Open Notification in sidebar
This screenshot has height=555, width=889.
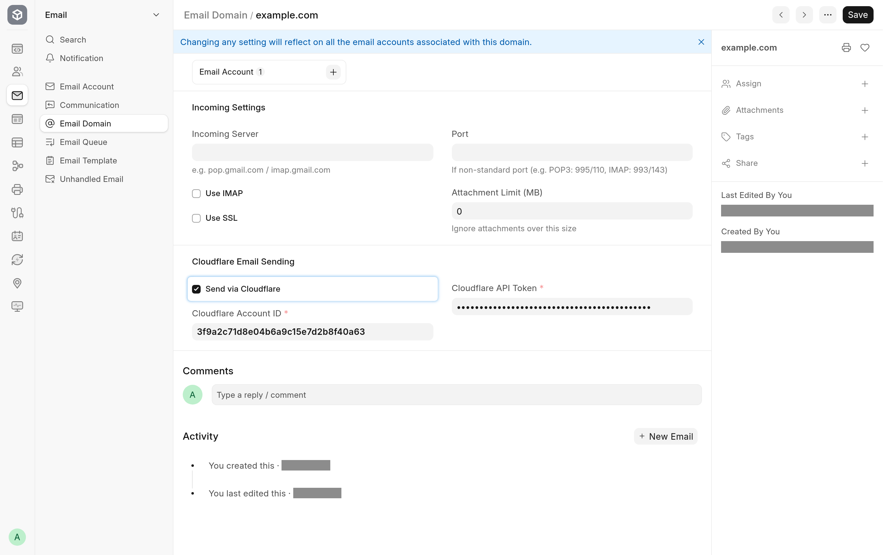click(x=104, y=58)
